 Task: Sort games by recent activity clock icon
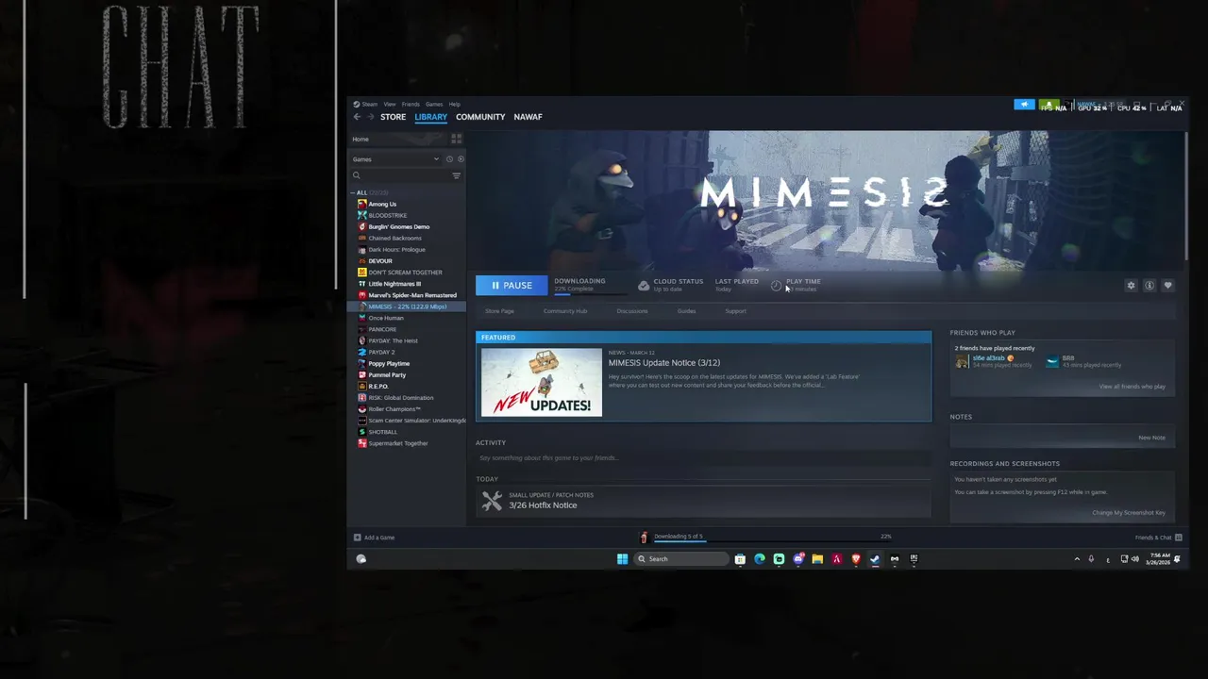coord(449,159)
